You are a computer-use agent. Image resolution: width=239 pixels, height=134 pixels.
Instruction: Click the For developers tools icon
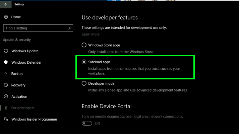pyautogui.click(x=6, y=108)
